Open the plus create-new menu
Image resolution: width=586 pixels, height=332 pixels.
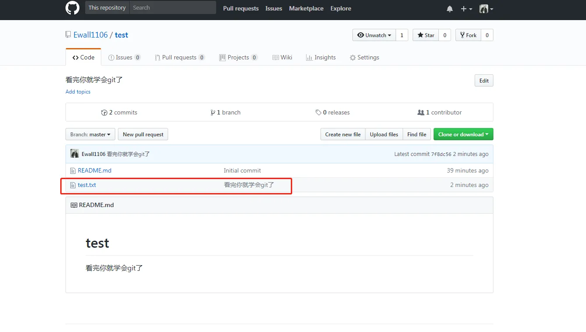coord(466,9)
